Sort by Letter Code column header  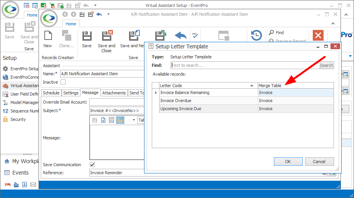208,86
